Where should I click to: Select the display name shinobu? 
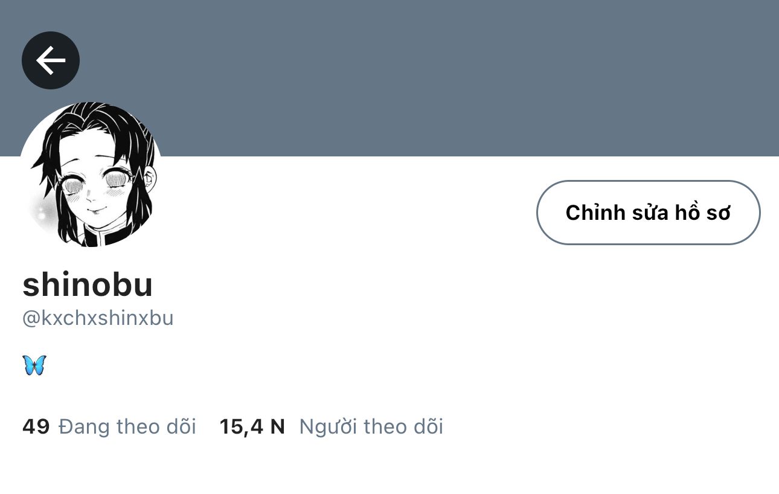coord(88,284)
